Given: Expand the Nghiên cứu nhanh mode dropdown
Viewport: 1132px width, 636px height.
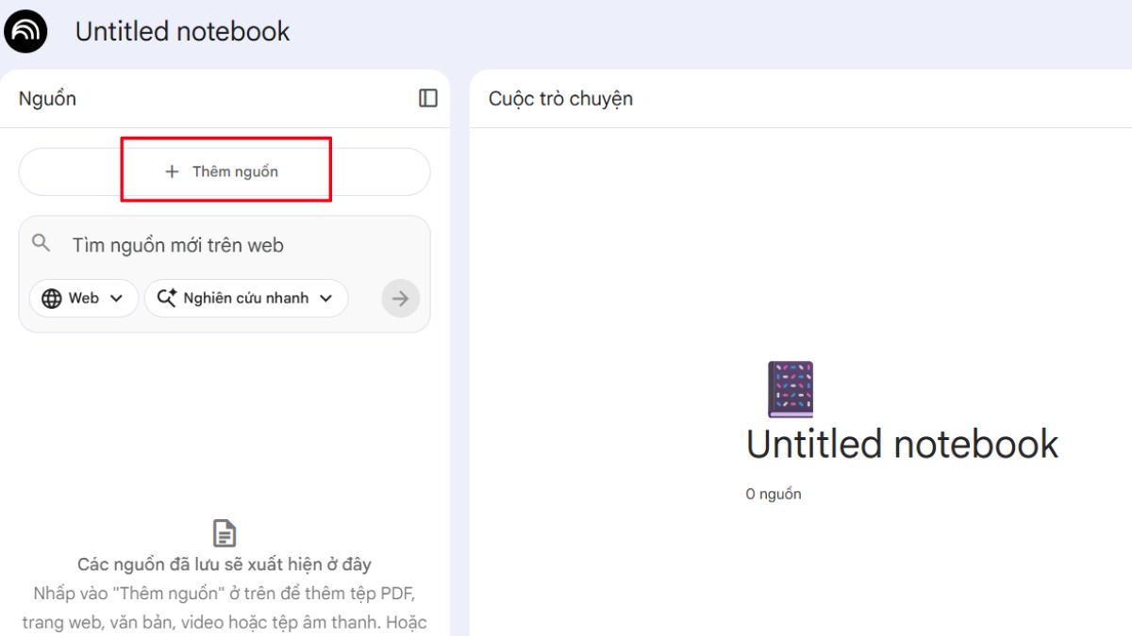Looking at the screenshot, I should coord(246,298).
